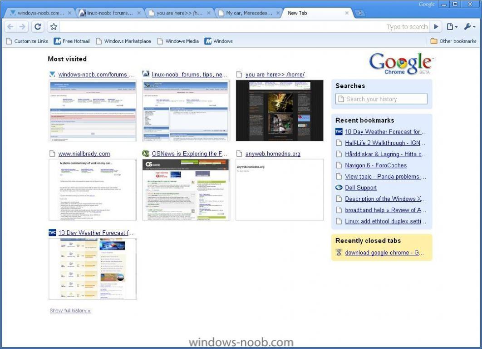The height and width of the screenshot is (349, 482).
Task: Switch to the windows-noob.com tab
Action: (x=39, y=13)
